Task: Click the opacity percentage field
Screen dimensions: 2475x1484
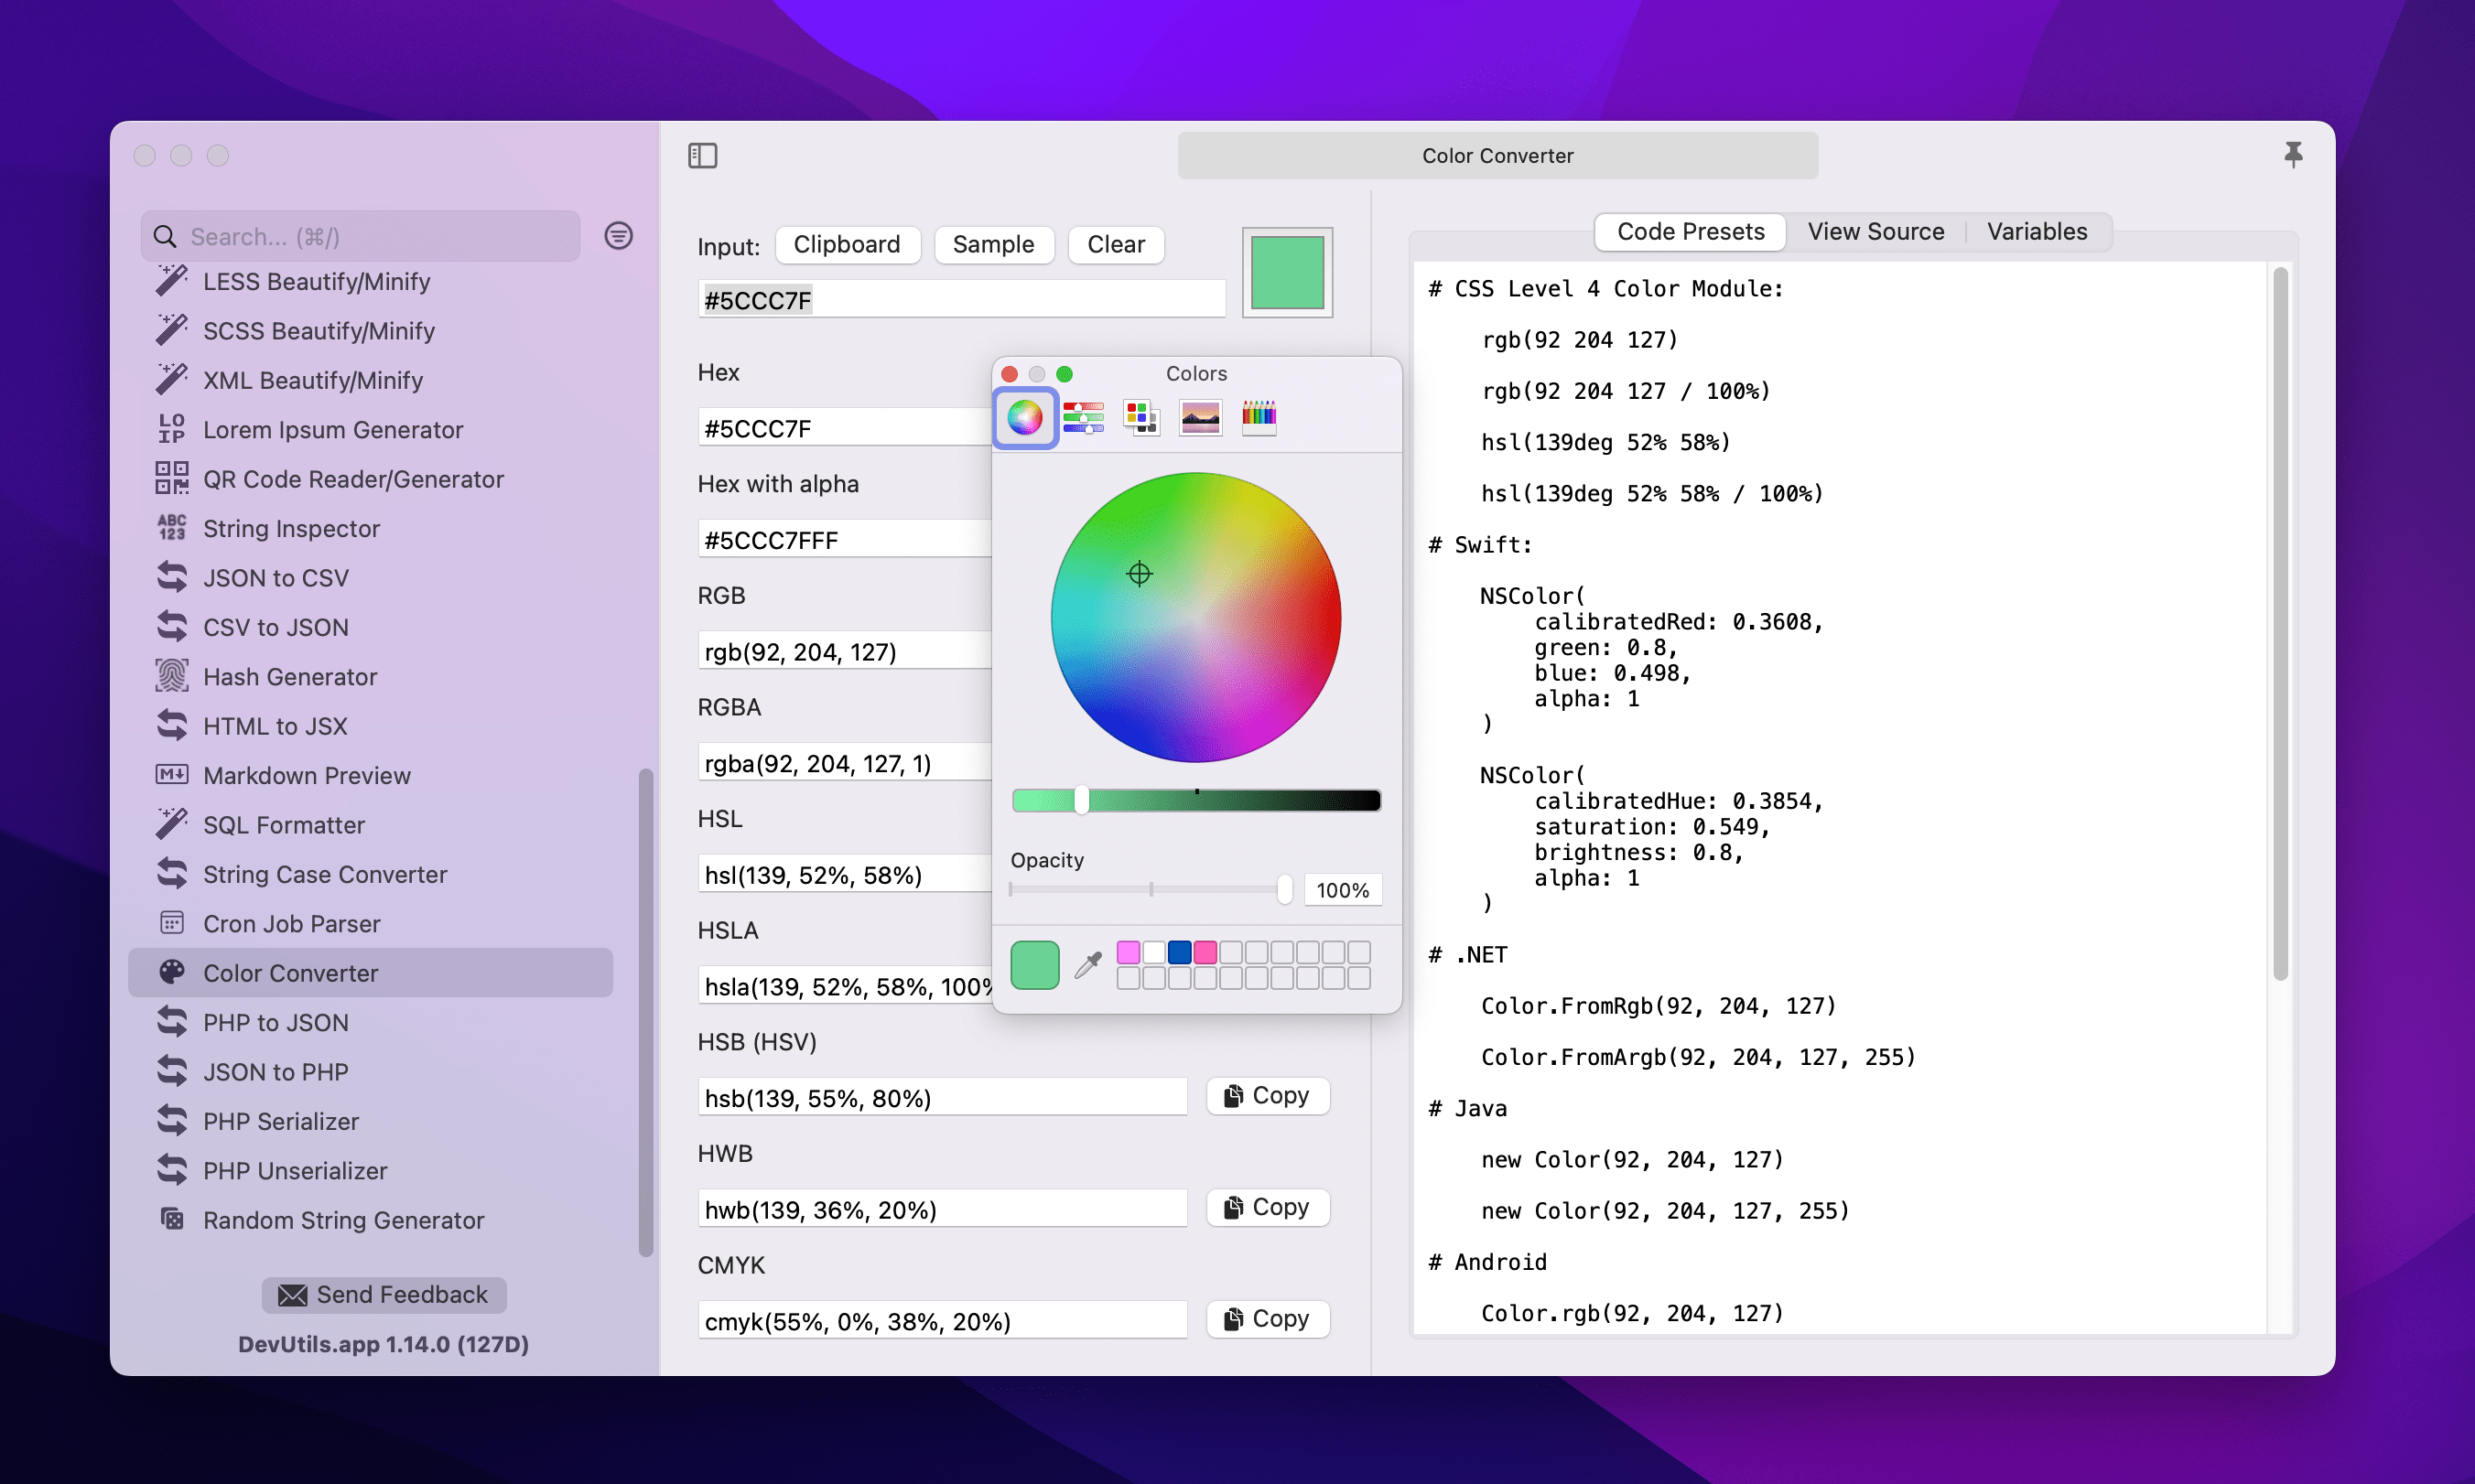Action: [x=1343, y=890]
